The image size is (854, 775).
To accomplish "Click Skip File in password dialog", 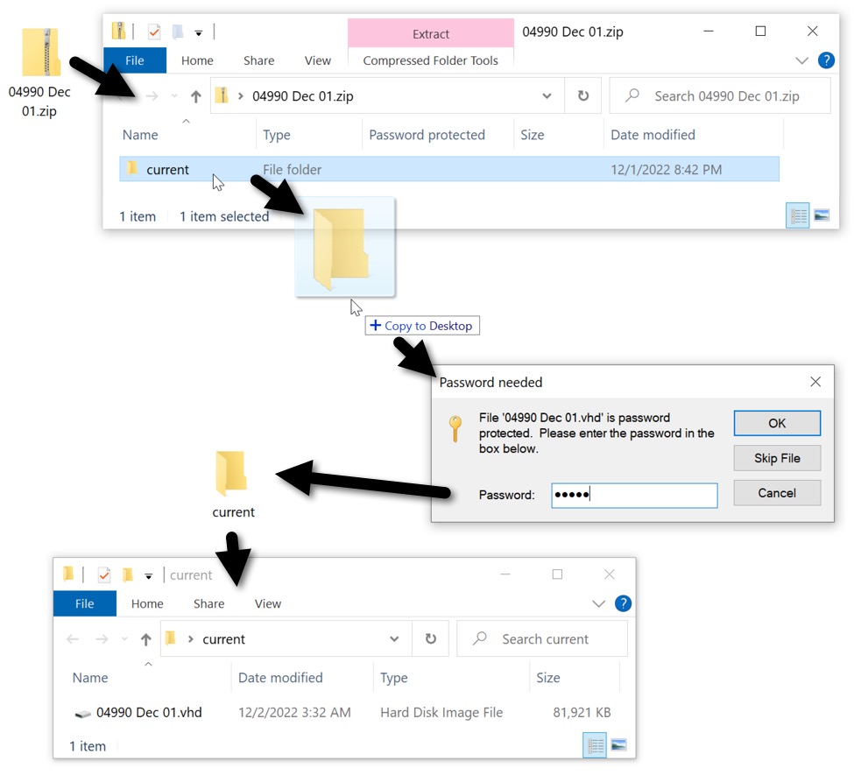I will tap(777, 458).
